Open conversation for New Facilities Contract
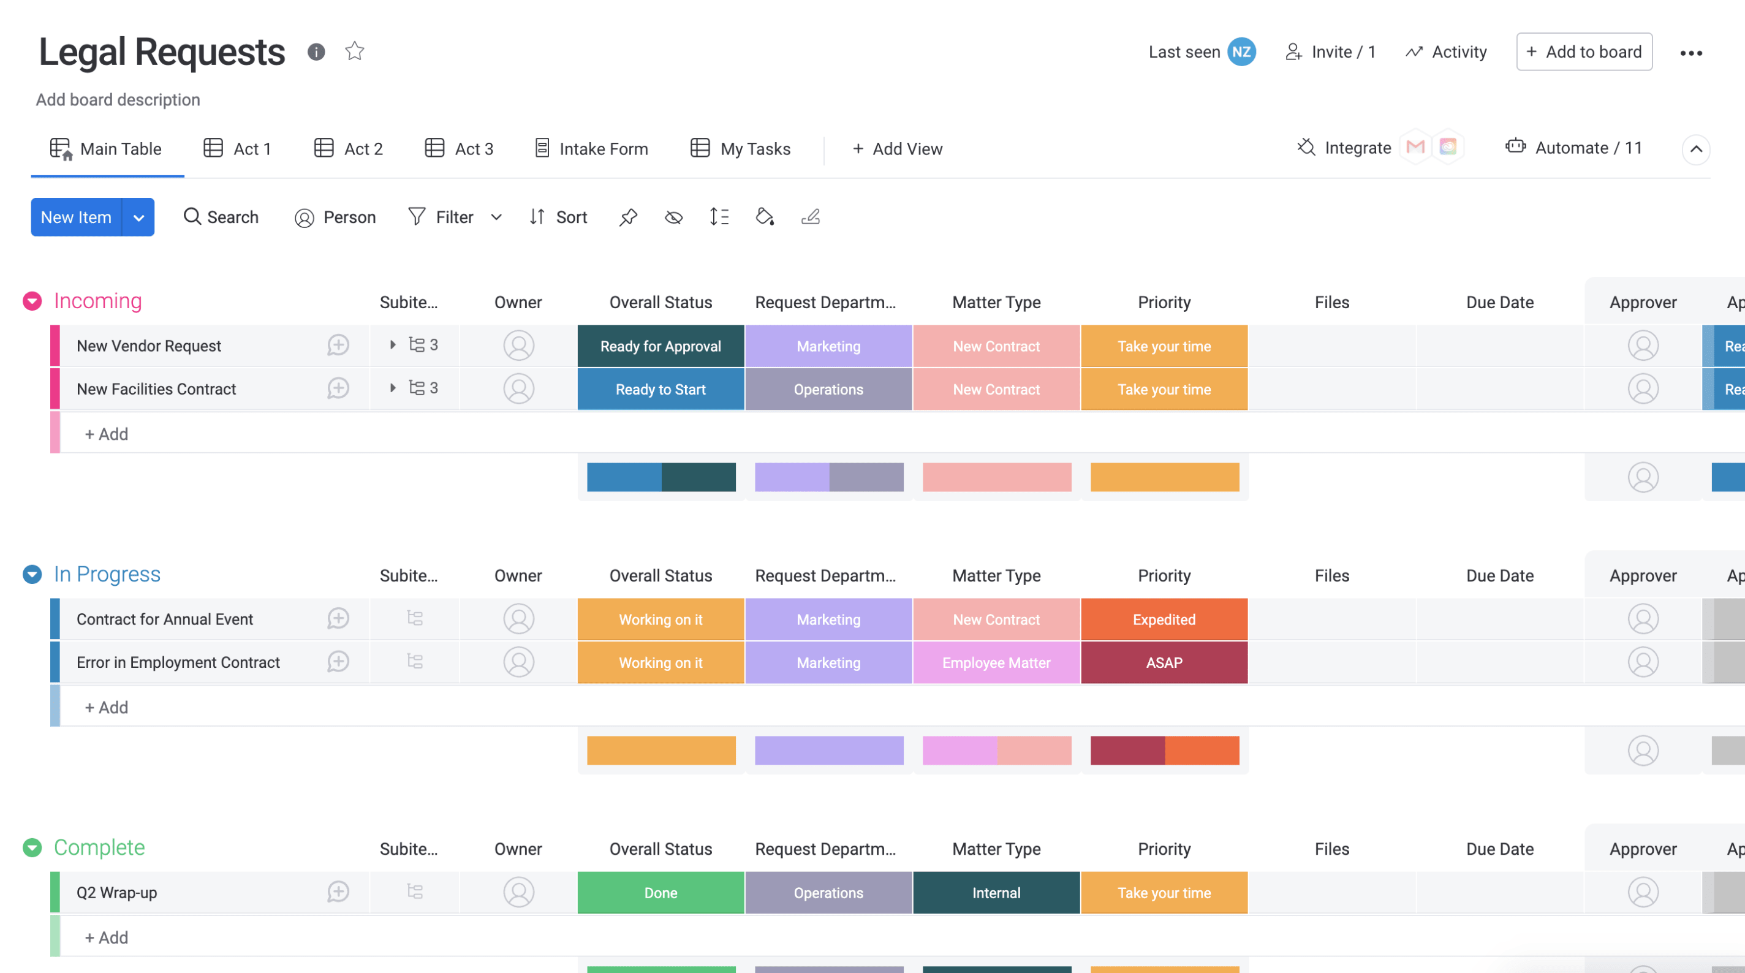This screenshot has width=1745, height=973. [338, 388]
